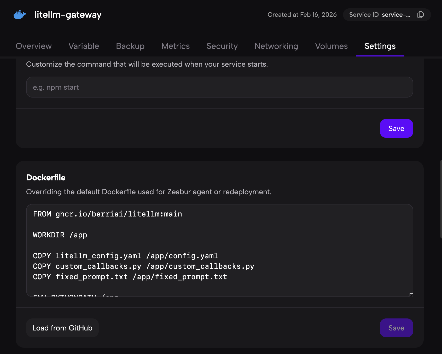Save the Dockerfile override
Image resolution: width=442 pixels, height=354 pixels.
pyautogui.click(x=396, y=328)
